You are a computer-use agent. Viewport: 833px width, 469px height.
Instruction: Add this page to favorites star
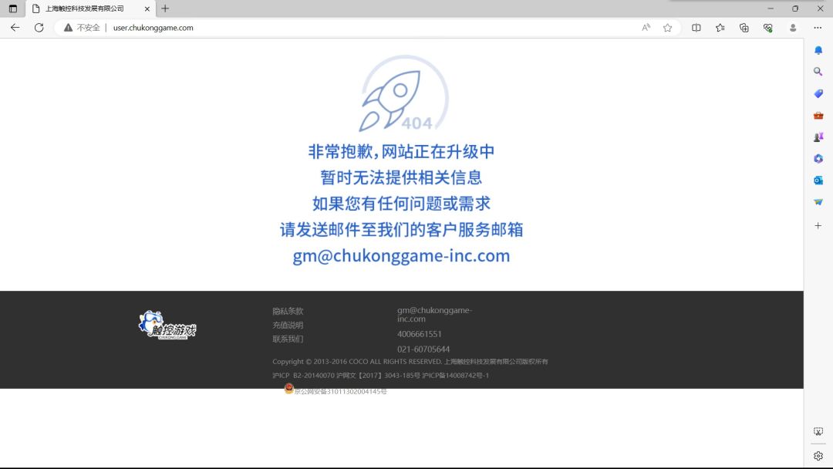(668, 28)
